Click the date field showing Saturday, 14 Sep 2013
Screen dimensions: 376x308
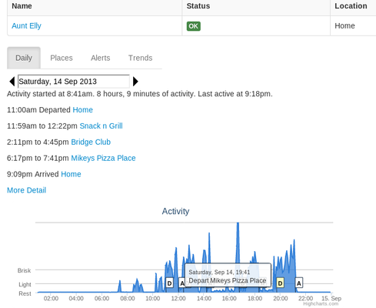[x=74, y=82]
